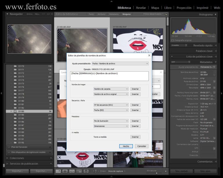Insert the Nombre de carpeta token
The width and height of the screenshot is (223, 178).
[135, 89]
